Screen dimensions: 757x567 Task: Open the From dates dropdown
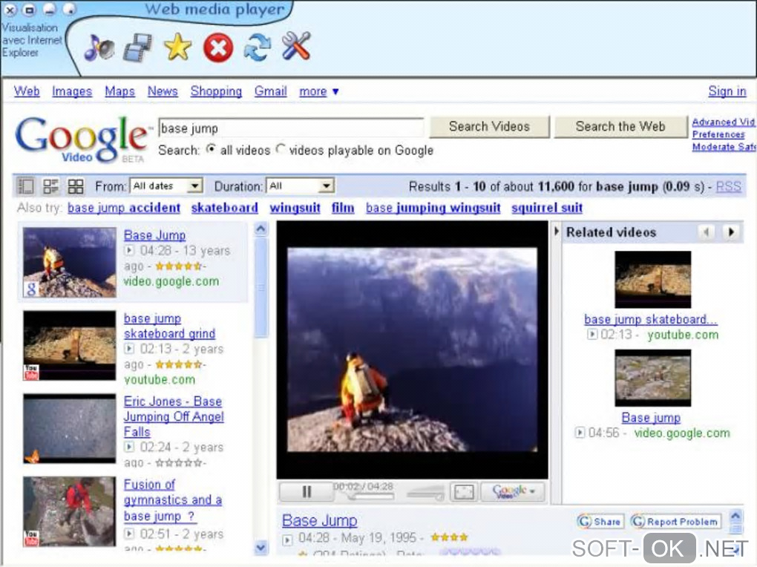point(166,186)
